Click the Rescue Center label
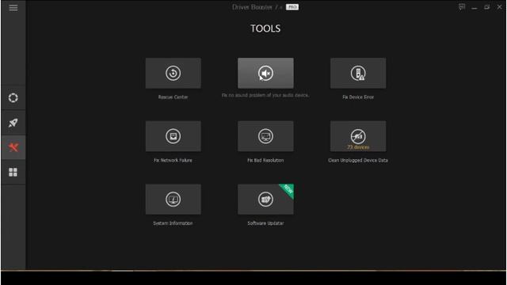This screenshot has height=285, width=507. point(173,97)
